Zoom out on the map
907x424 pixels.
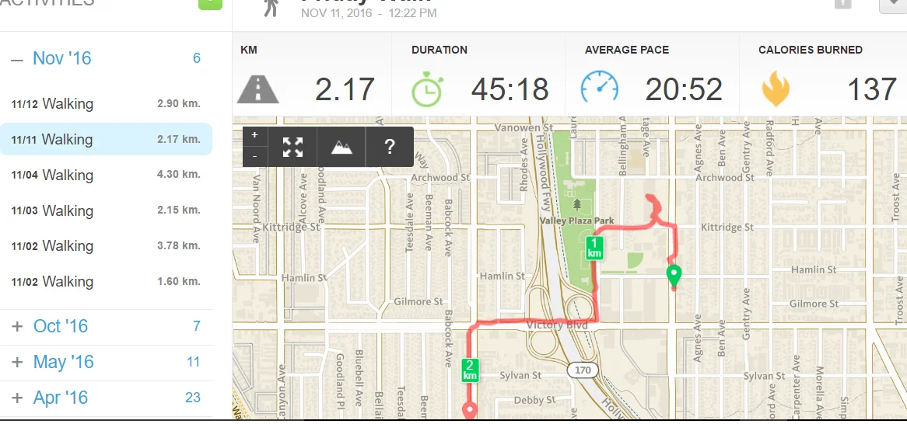click(254, 156)
